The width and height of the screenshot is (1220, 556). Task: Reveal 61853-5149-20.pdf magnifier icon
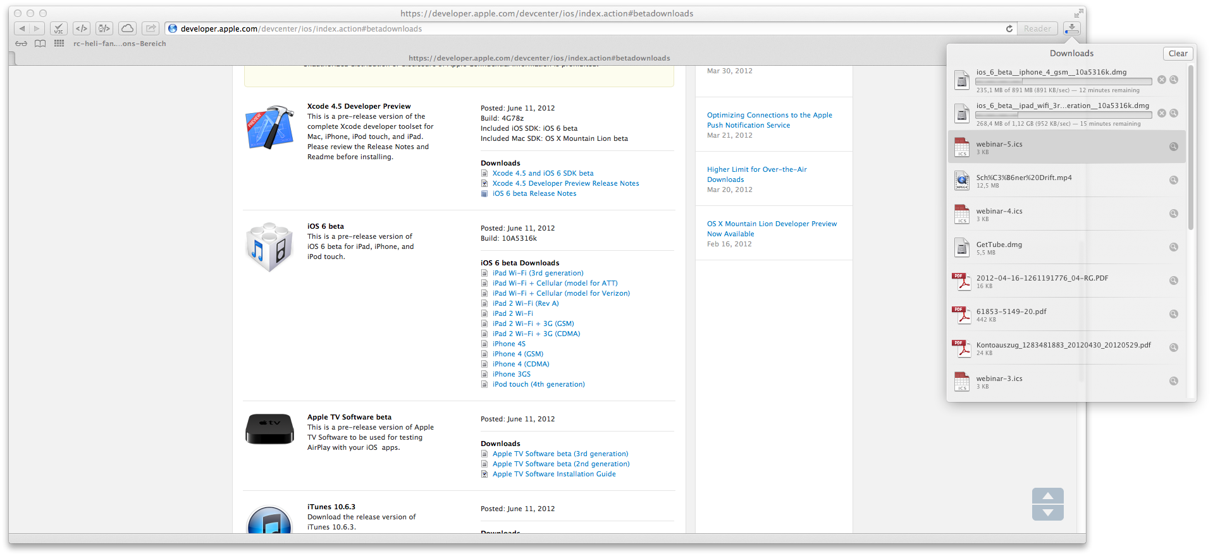pos(1174,314)
